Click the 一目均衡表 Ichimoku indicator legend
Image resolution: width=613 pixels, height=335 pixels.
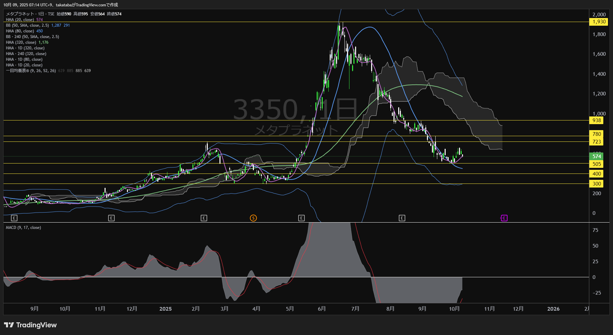pyautogui.click(x=31, y=71)
